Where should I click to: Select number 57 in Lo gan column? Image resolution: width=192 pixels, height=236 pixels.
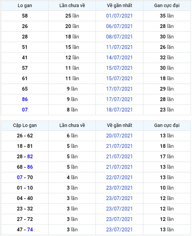click(25, 68)
